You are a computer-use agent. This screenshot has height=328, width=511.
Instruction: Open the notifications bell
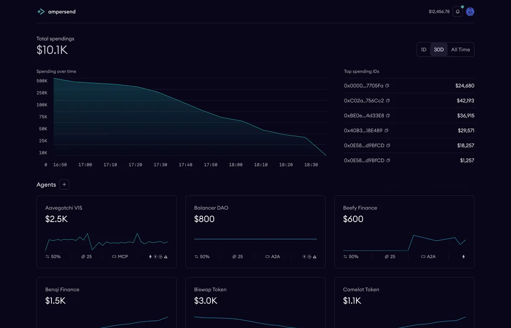pyautogui.click(x=458, y=12)
